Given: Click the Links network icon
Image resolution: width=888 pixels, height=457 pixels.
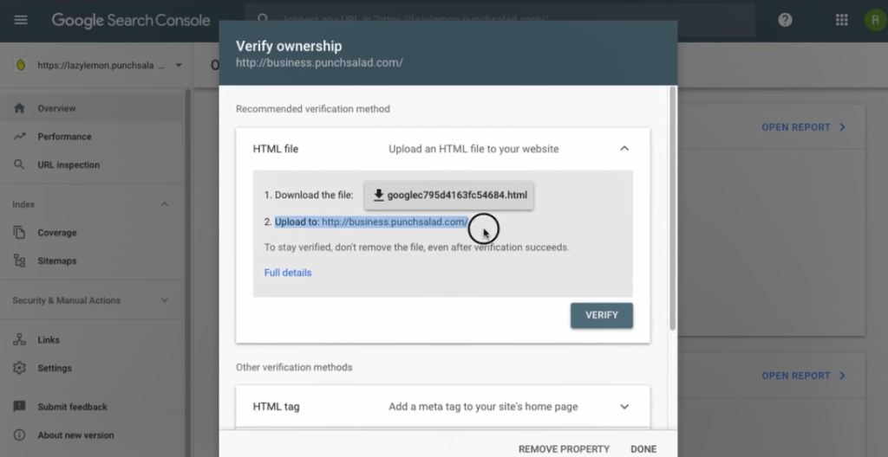Looking at the screenshot, I should click(x=19, y=340).
